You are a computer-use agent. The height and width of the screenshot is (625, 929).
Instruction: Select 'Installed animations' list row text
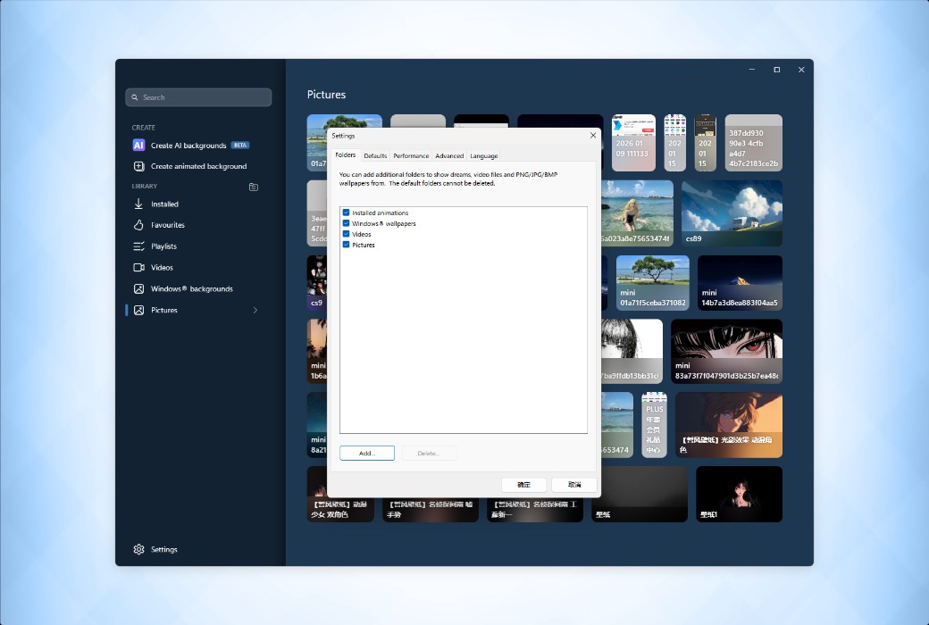380,212
